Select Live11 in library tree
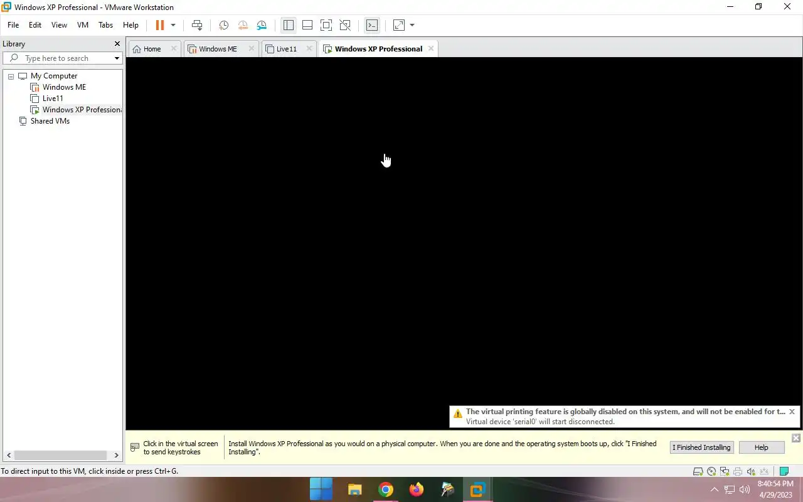 [53, 99]
